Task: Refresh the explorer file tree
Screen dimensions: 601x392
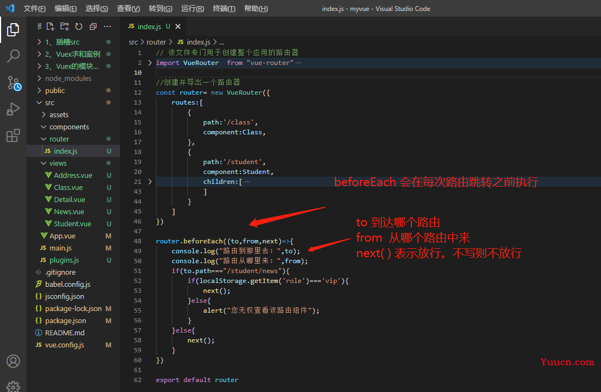Action: point(79,26)
